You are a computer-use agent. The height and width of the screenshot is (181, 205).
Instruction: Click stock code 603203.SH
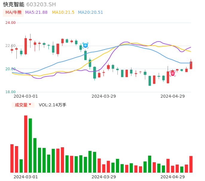click(x=41, y=4)
